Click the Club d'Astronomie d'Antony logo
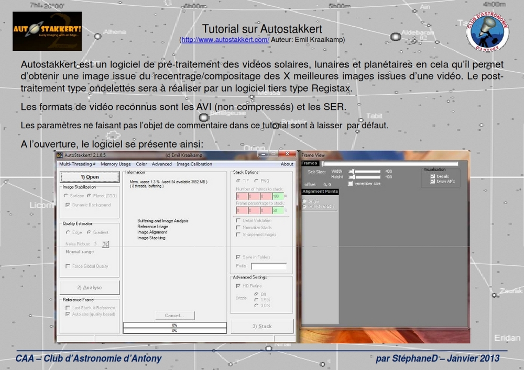This screenshot has height=370, width=524. (487, 31)
